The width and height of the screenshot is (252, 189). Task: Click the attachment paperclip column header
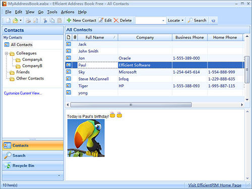click(75, 37)
